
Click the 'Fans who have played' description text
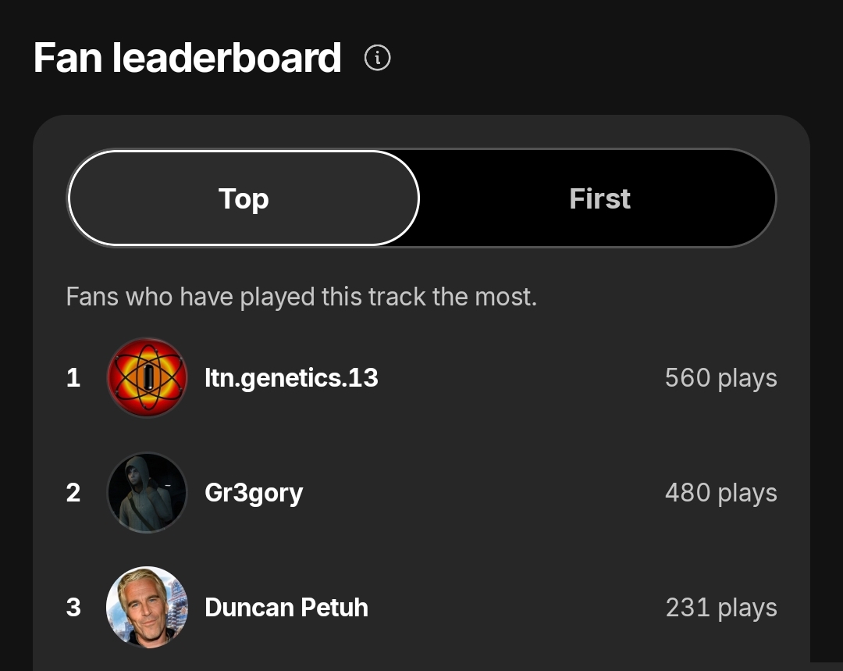pos(301,297)
